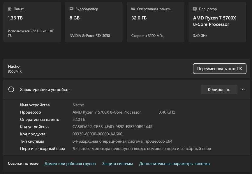Click the Перо и сенсорный ввод label
Screen dimensions: 252x174
[x=43, y=148]
